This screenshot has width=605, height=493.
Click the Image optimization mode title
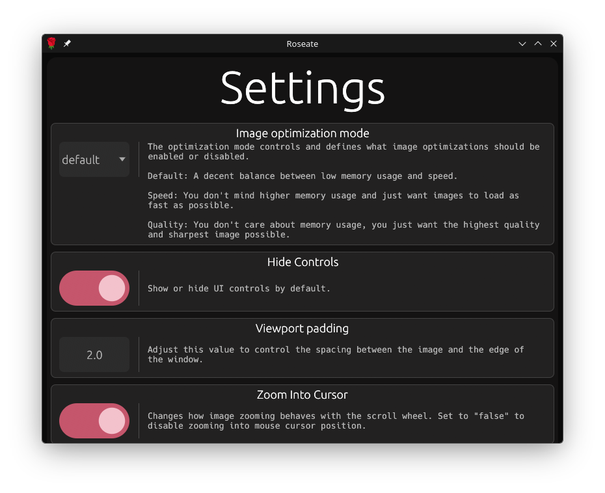(x=302, y=133)
